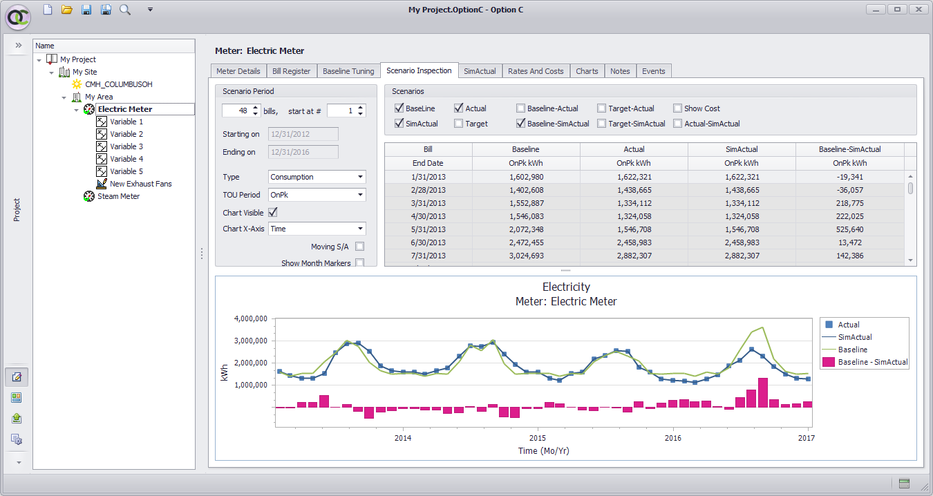Select Variable 3 in project tree

[x=126, y=146]
